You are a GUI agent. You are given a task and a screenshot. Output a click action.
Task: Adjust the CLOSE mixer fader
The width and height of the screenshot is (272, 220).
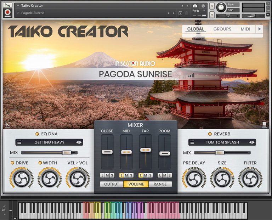point(107,152)
